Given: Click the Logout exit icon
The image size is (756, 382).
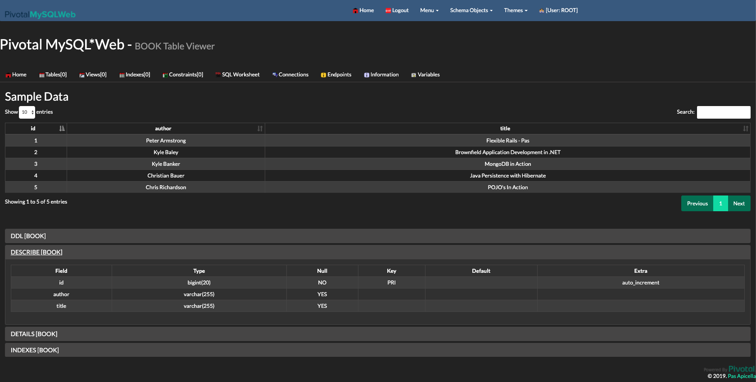Looking at the screenshot, I should [388, 10].
